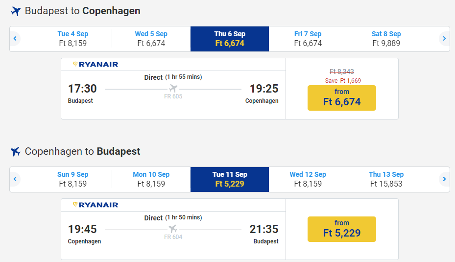455x262 pixels.
Task: Select Mon 10 Sep return fare
Action: pos(151,179)
